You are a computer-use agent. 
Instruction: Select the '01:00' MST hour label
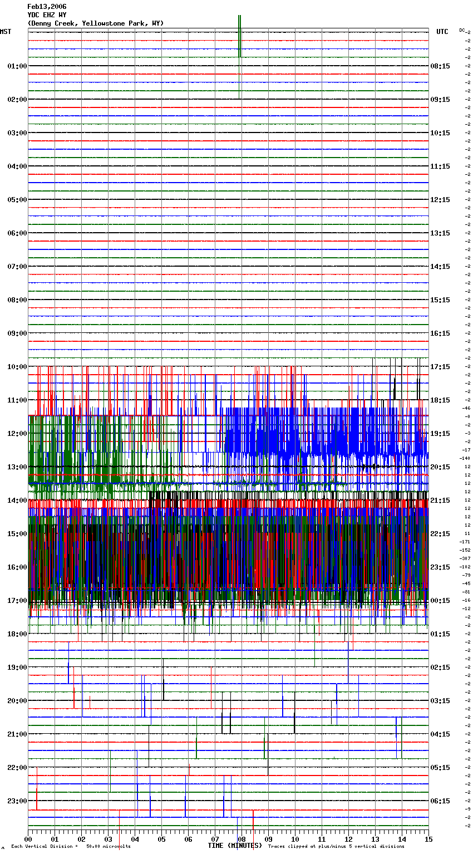pos(17,66)
